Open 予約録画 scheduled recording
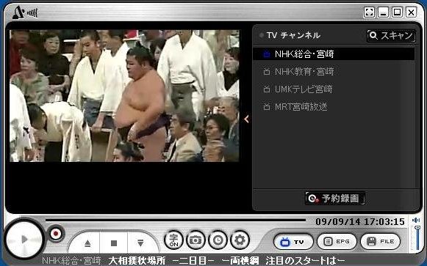 (335, 198)
